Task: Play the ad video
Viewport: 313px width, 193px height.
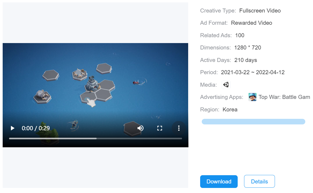Action: [13, 128]
